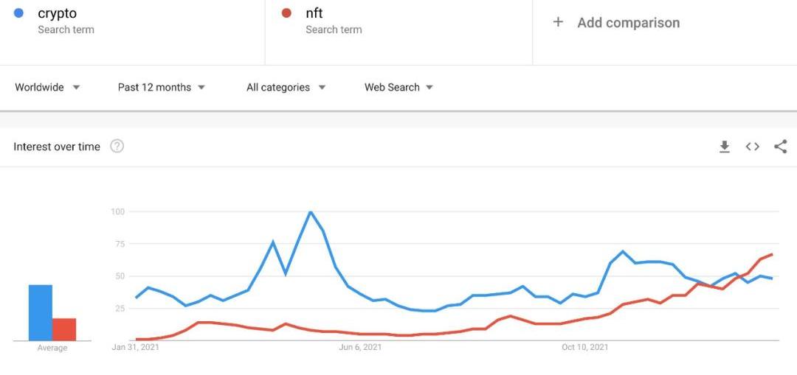Click the blue crypto average bar

point(41,312)
